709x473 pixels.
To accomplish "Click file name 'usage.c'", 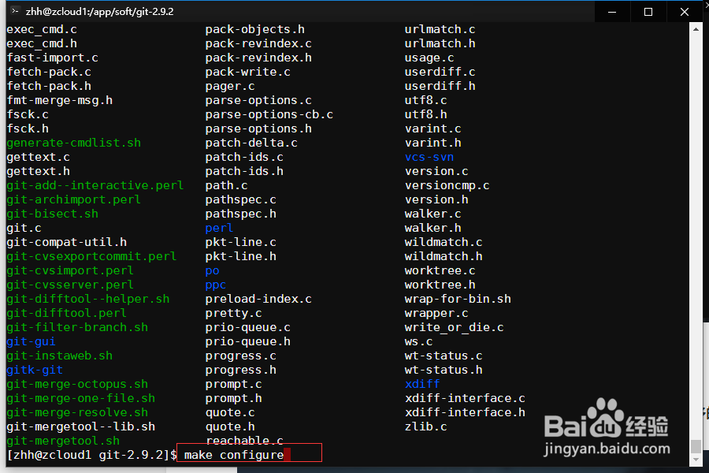I will [x=429, y=58].
